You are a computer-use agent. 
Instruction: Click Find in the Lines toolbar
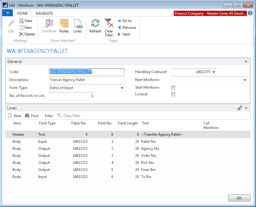32,116
